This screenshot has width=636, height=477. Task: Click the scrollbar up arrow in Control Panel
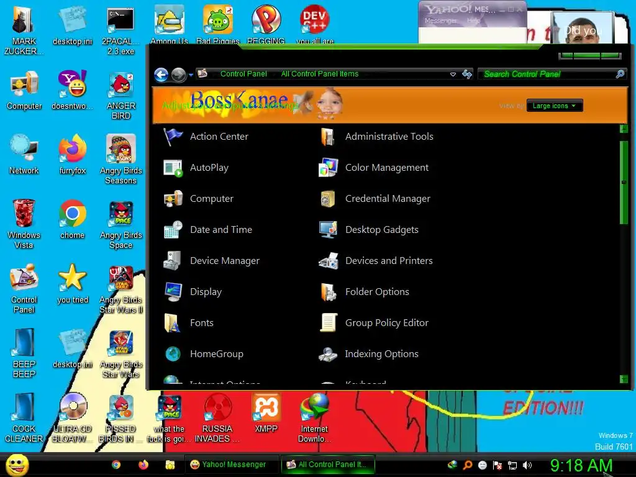(x=624, y=129)
